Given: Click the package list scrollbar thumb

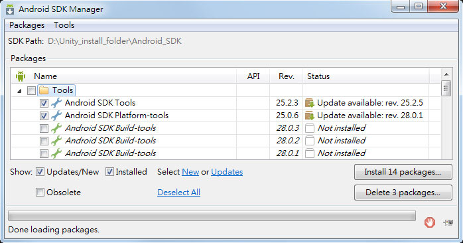Looking at the screenshot, I should (446, 88).
